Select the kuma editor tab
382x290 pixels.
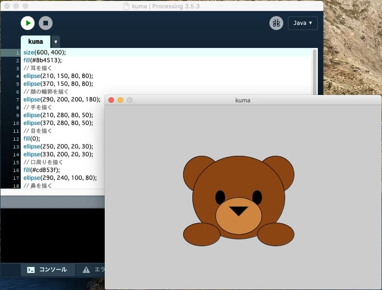36,41
